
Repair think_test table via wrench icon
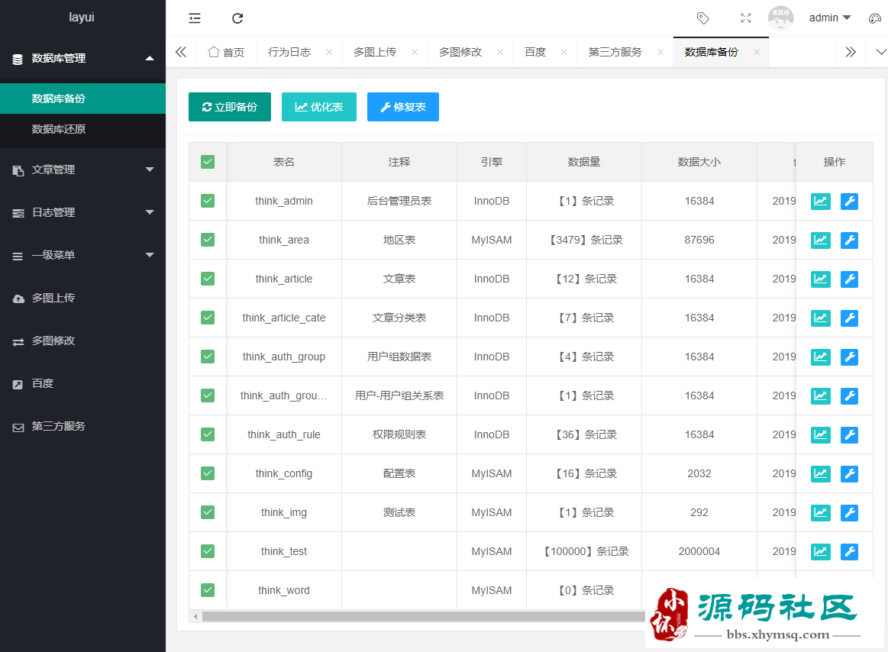(850, 551)
